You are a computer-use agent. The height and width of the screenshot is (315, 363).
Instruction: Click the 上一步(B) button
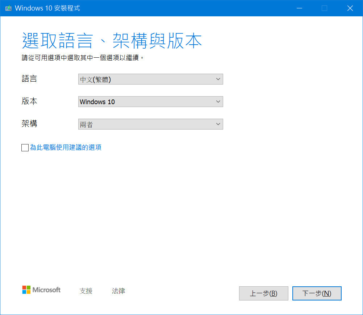pyautogui.click(x=263, y=293)
